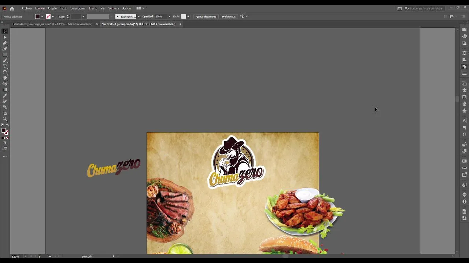
Task: Select the Selection (black arrow) tool
Action: 5,31
